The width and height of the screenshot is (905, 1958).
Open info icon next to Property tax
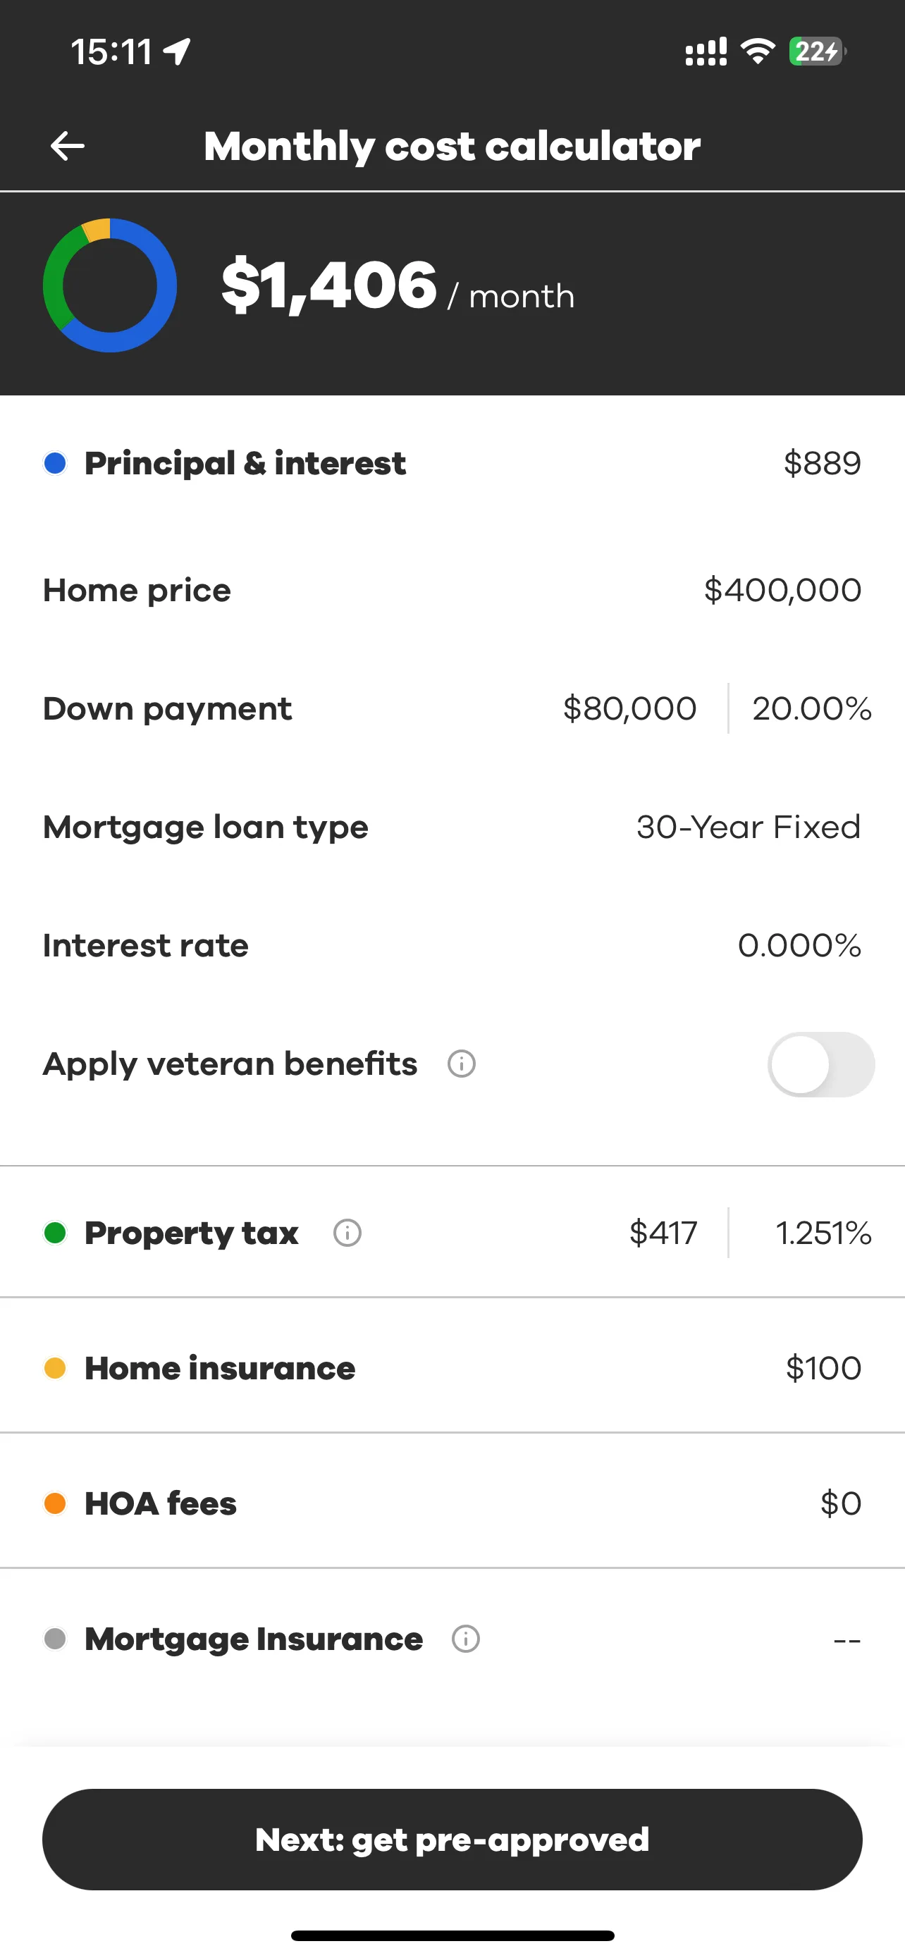[x=347, y=1232]
